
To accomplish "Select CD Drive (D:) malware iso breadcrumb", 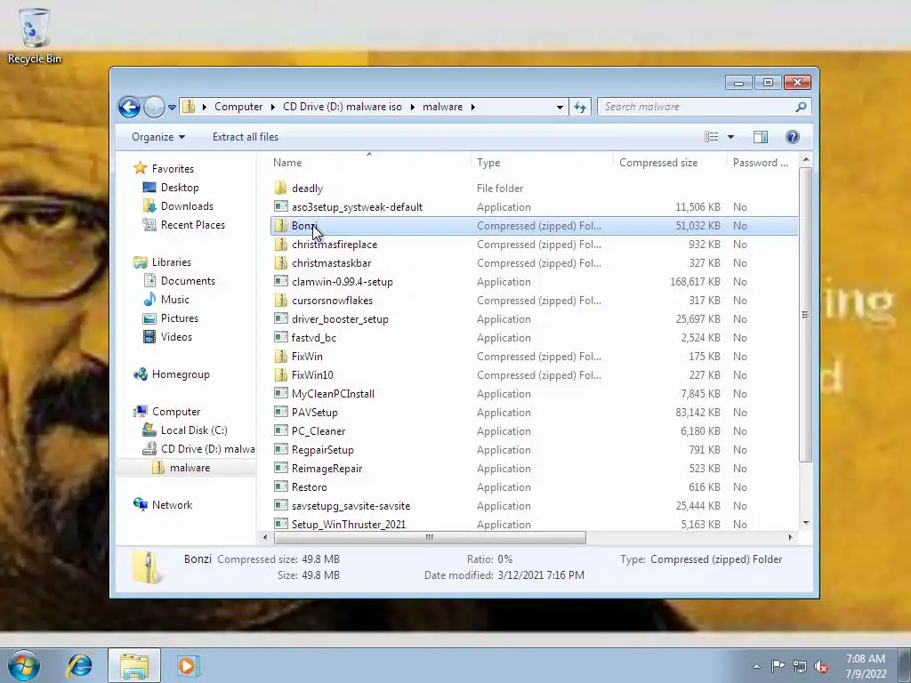I will point(343,107).
